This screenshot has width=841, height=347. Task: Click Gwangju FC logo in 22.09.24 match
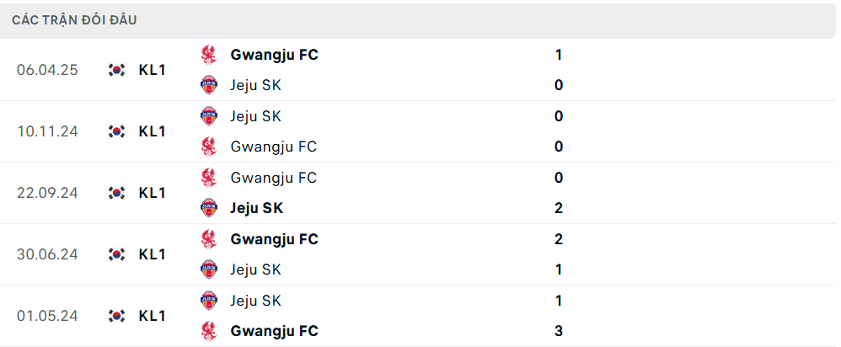209,178
